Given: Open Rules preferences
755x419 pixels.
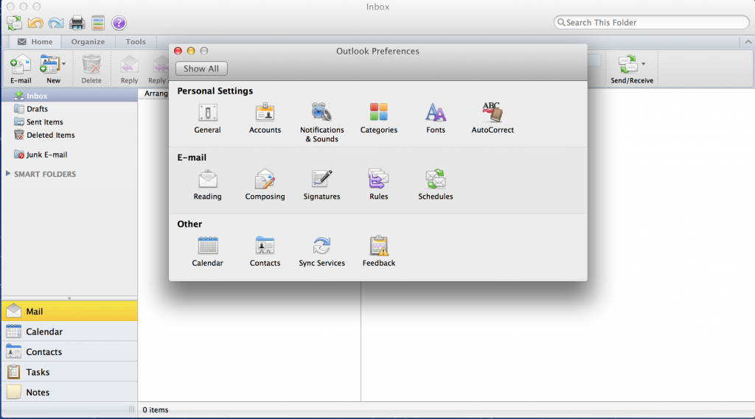Looking at the screenshot, I should 378,185.
